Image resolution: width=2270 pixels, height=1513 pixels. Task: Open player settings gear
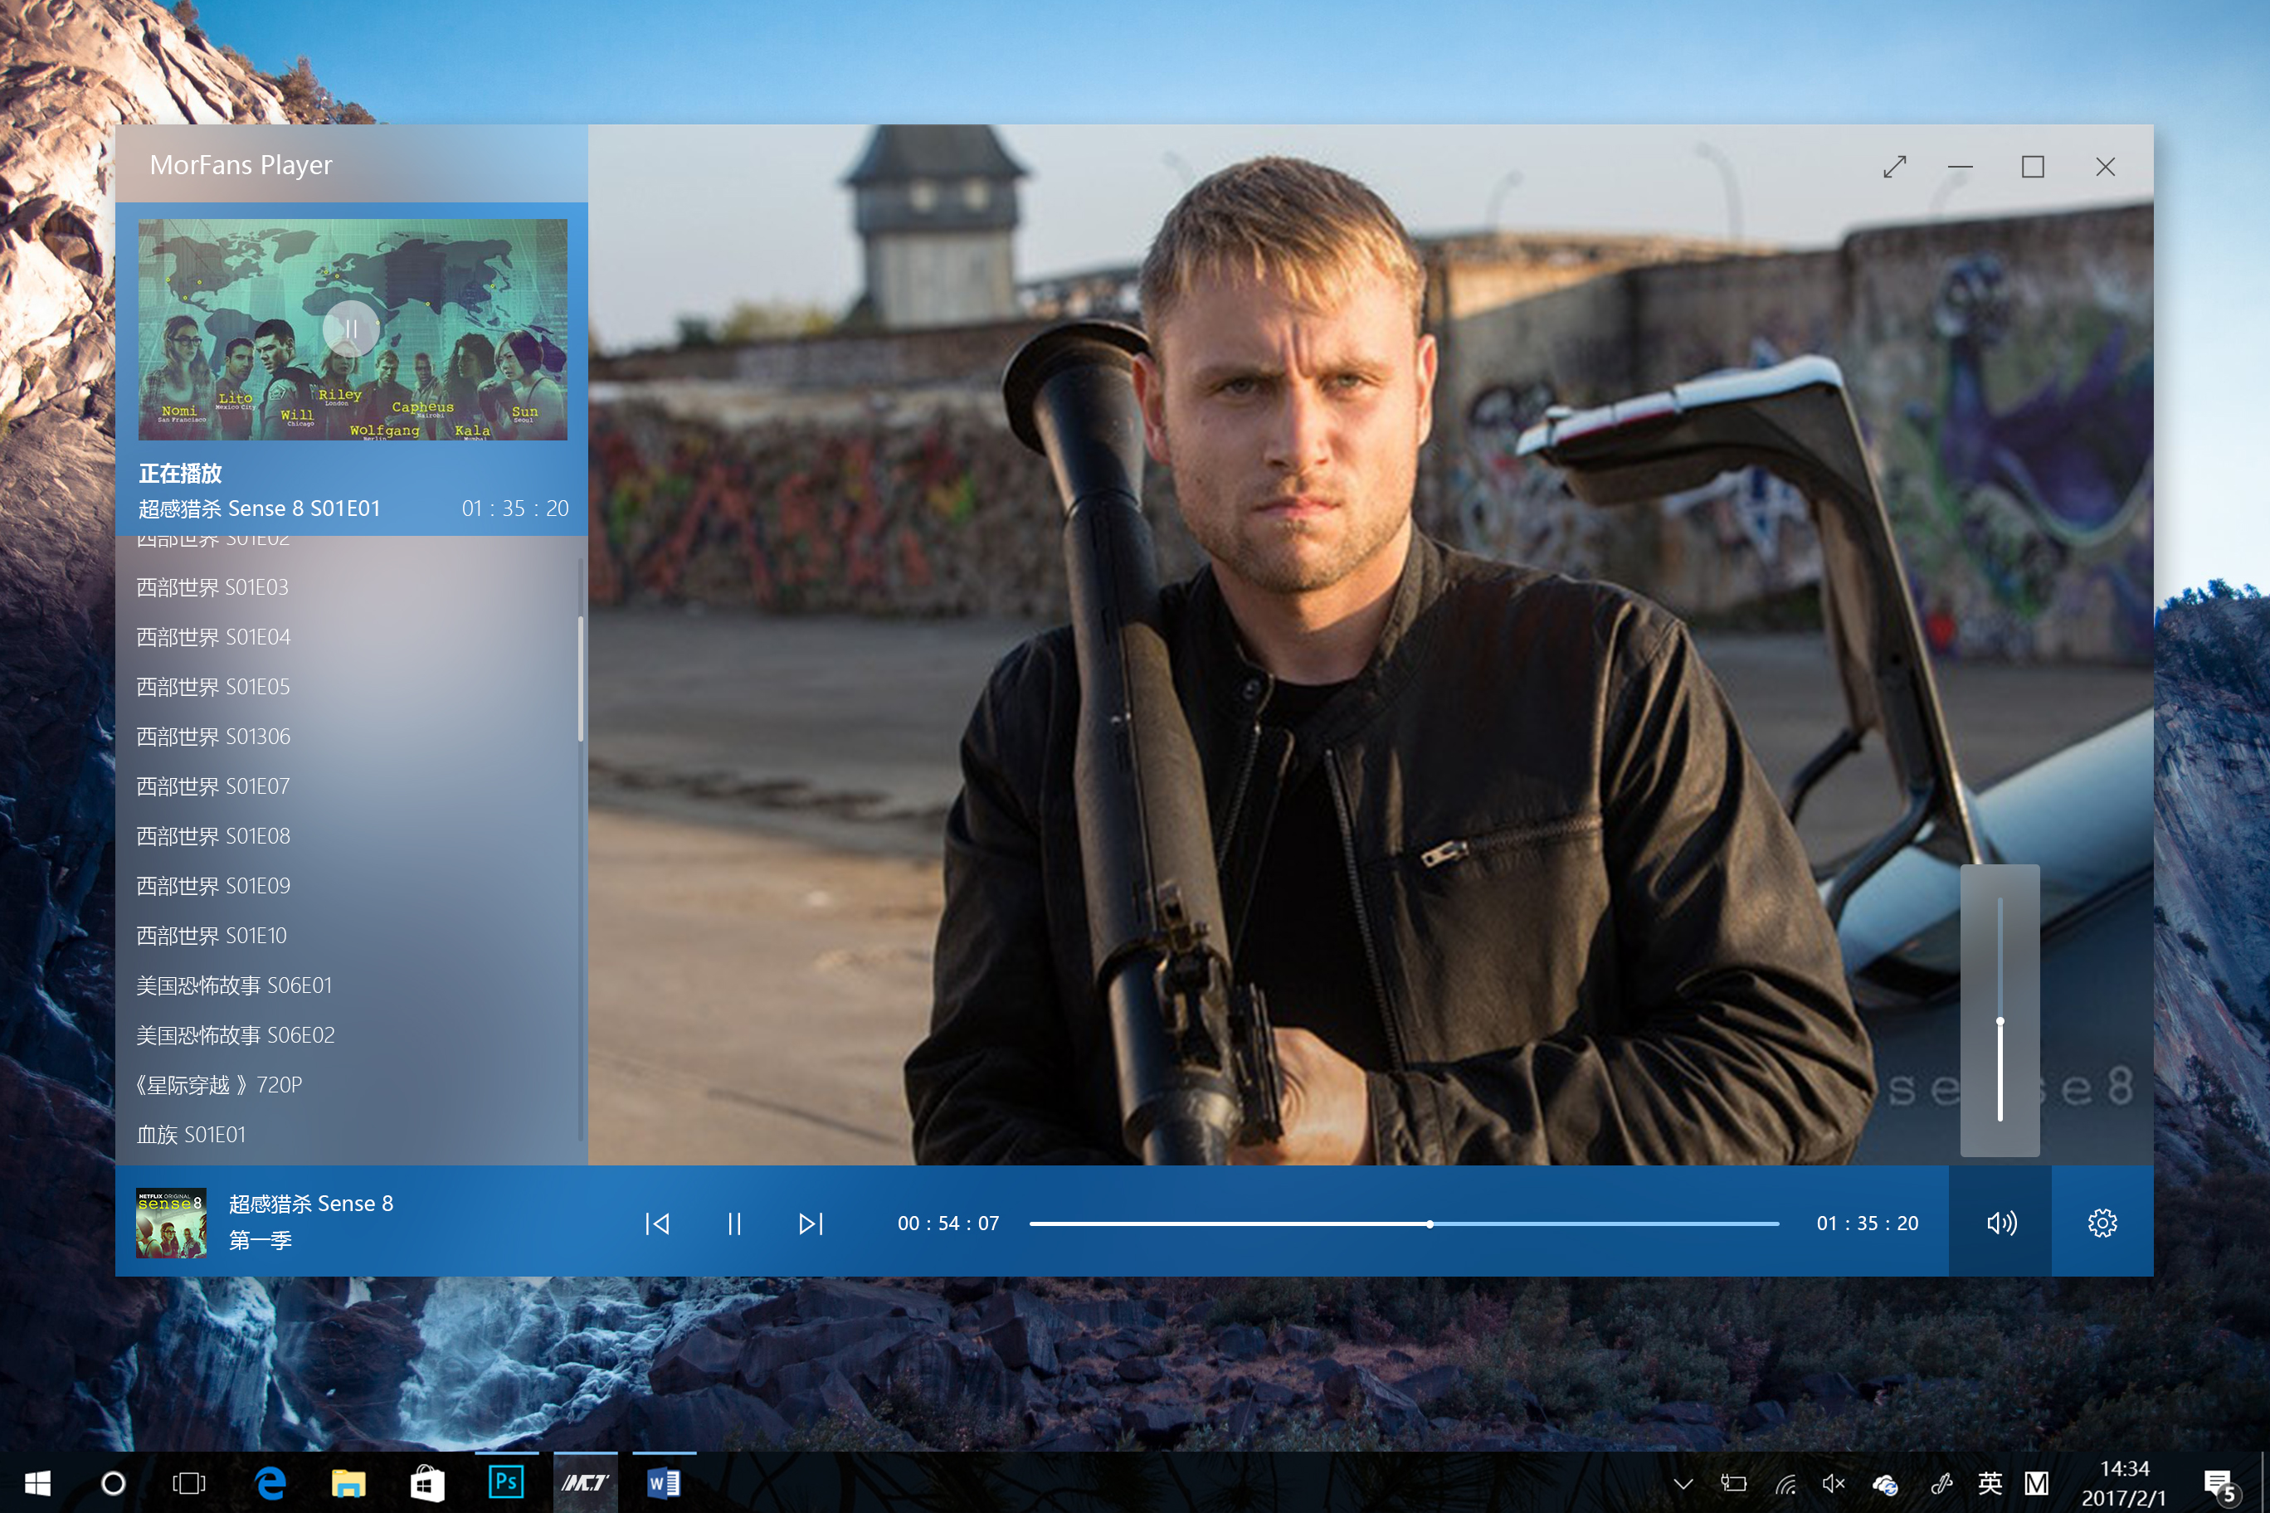tap(2102, 1223)
